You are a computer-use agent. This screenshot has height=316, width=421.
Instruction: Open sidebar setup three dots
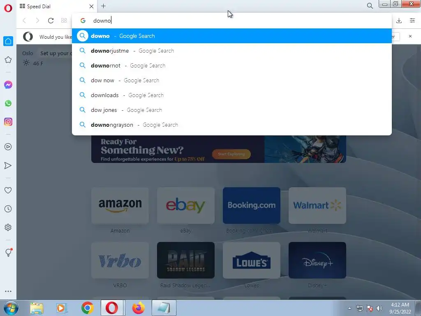[8, 291]
